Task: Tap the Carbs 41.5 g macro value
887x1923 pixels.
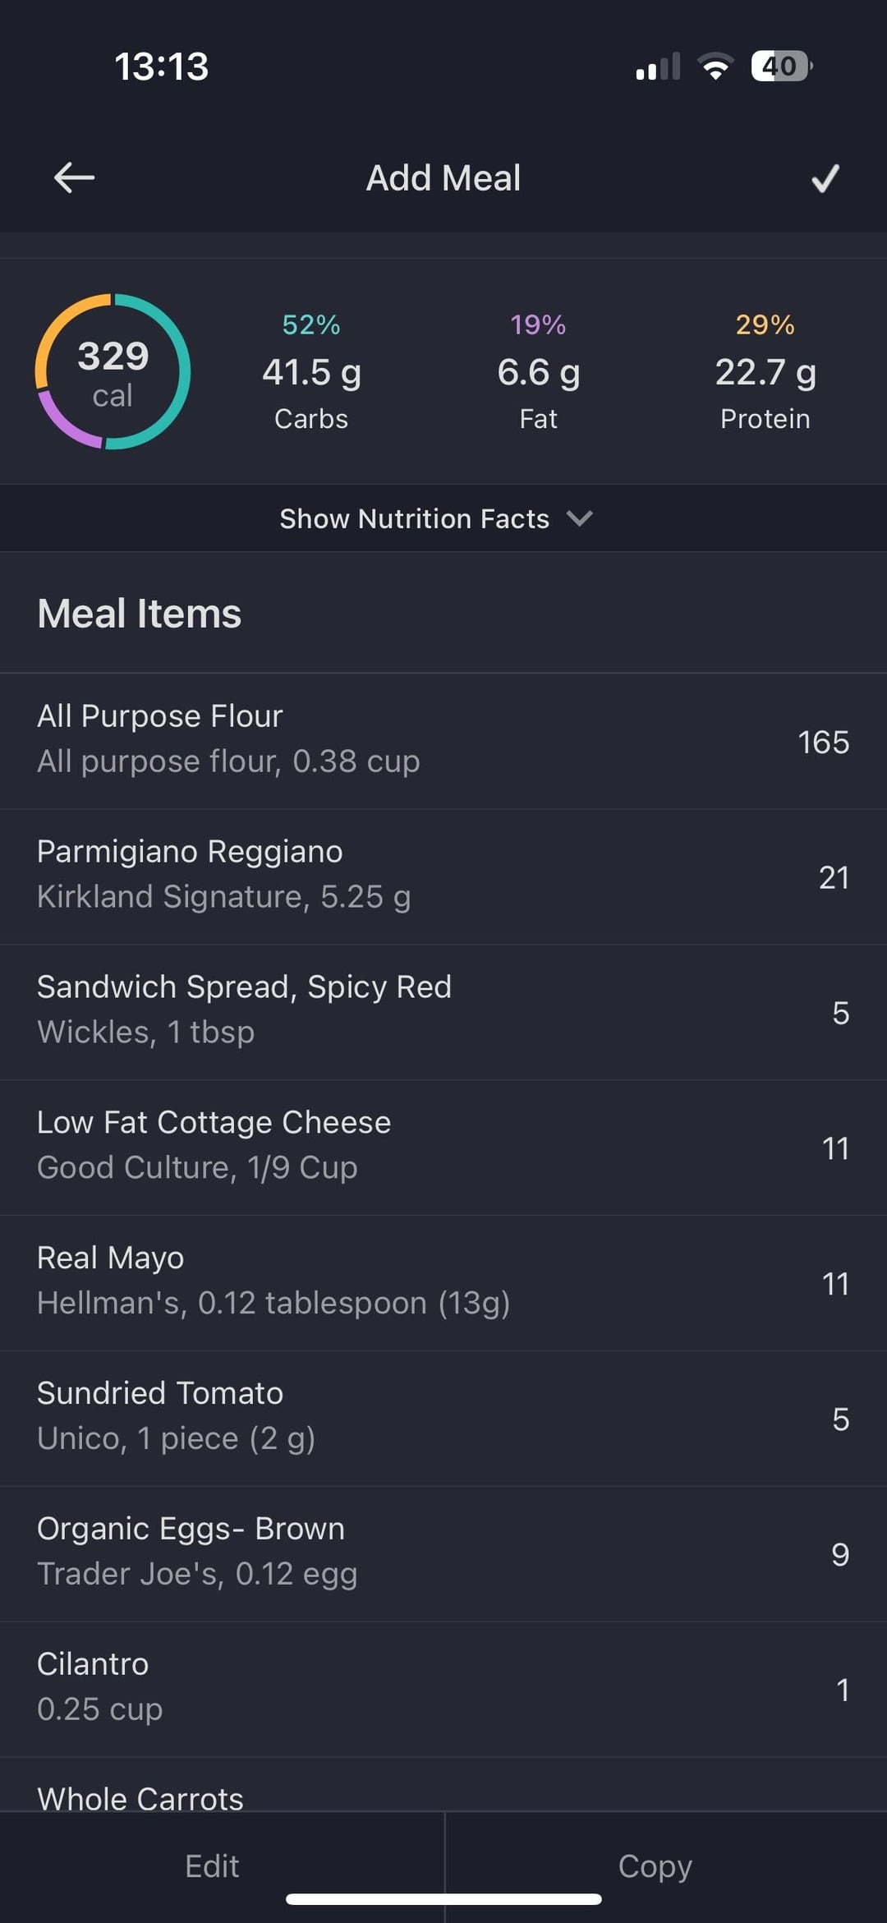Action: [311, 372]
